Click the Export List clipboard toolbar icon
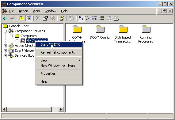The height and width of the screenshot is (120, 175). click(x=71, y=18)
